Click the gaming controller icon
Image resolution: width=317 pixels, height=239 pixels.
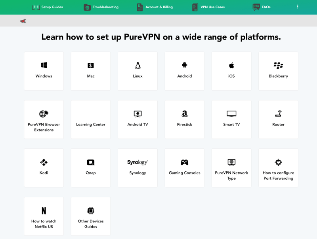point(185,162)
